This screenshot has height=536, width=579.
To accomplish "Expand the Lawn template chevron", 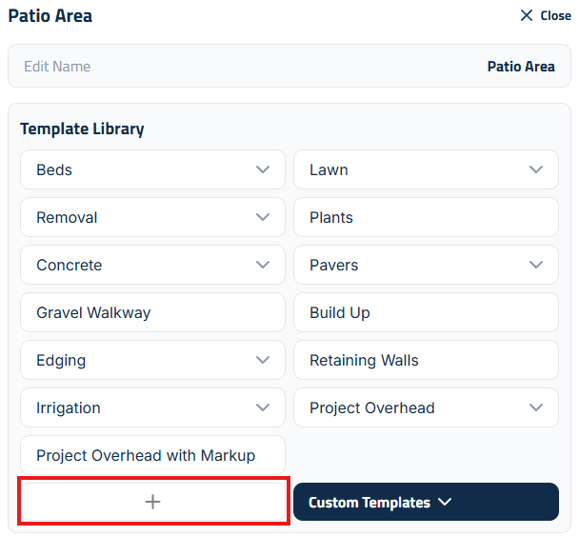I will coord(536,169).
